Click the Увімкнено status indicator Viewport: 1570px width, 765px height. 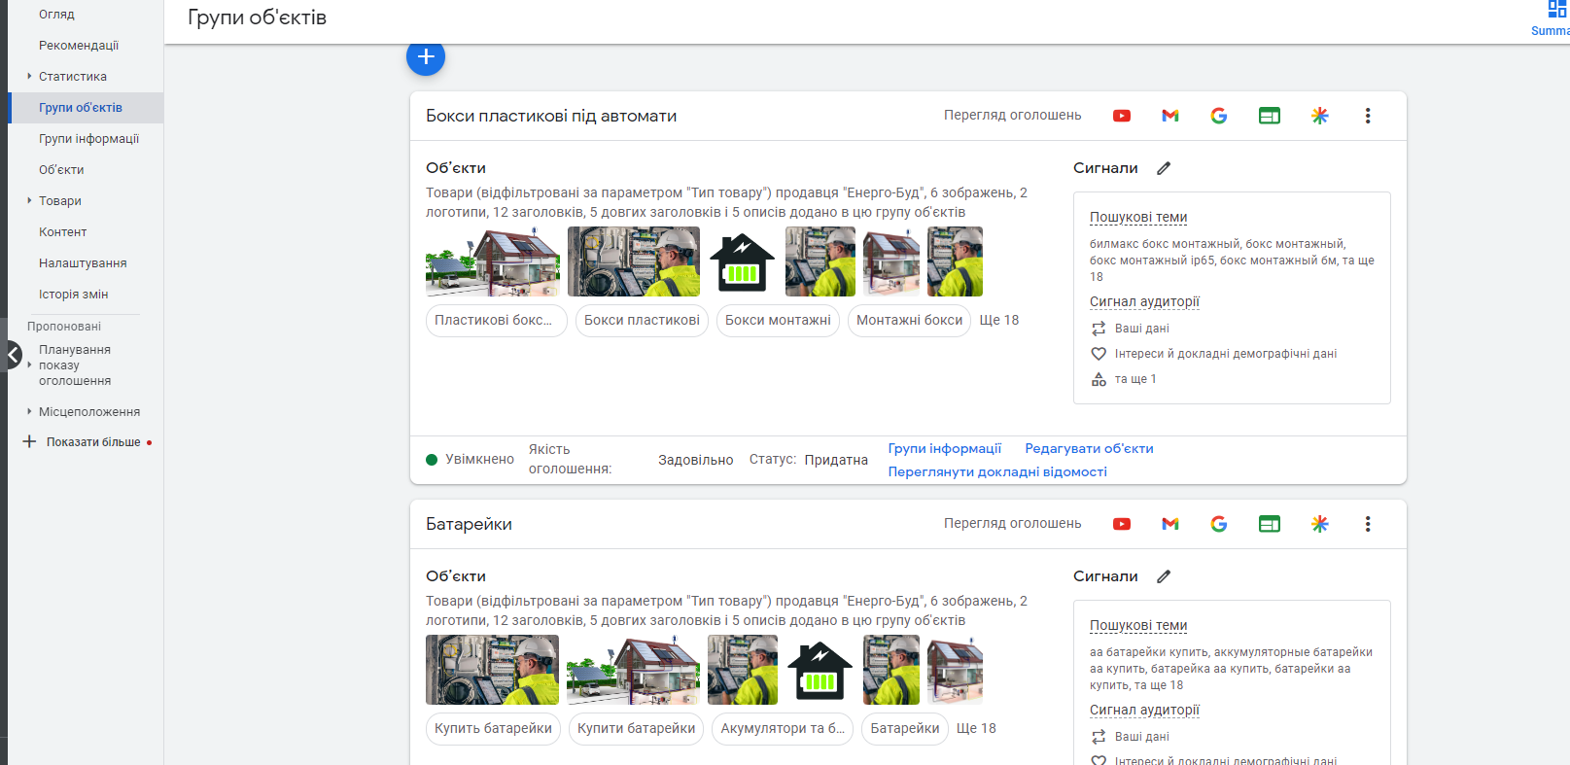(471, 460)
